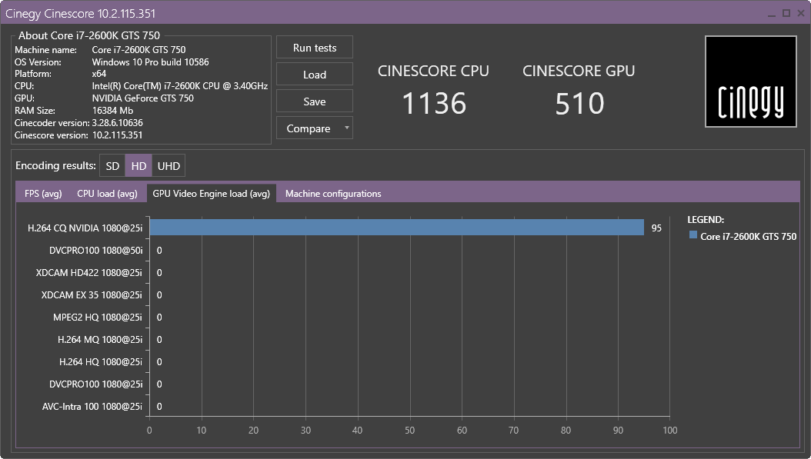Viewport: 811px width, 459px height.
Task: Click the 'AVC-Intra 100 1080@25i' row label
Action: [92, 406]
